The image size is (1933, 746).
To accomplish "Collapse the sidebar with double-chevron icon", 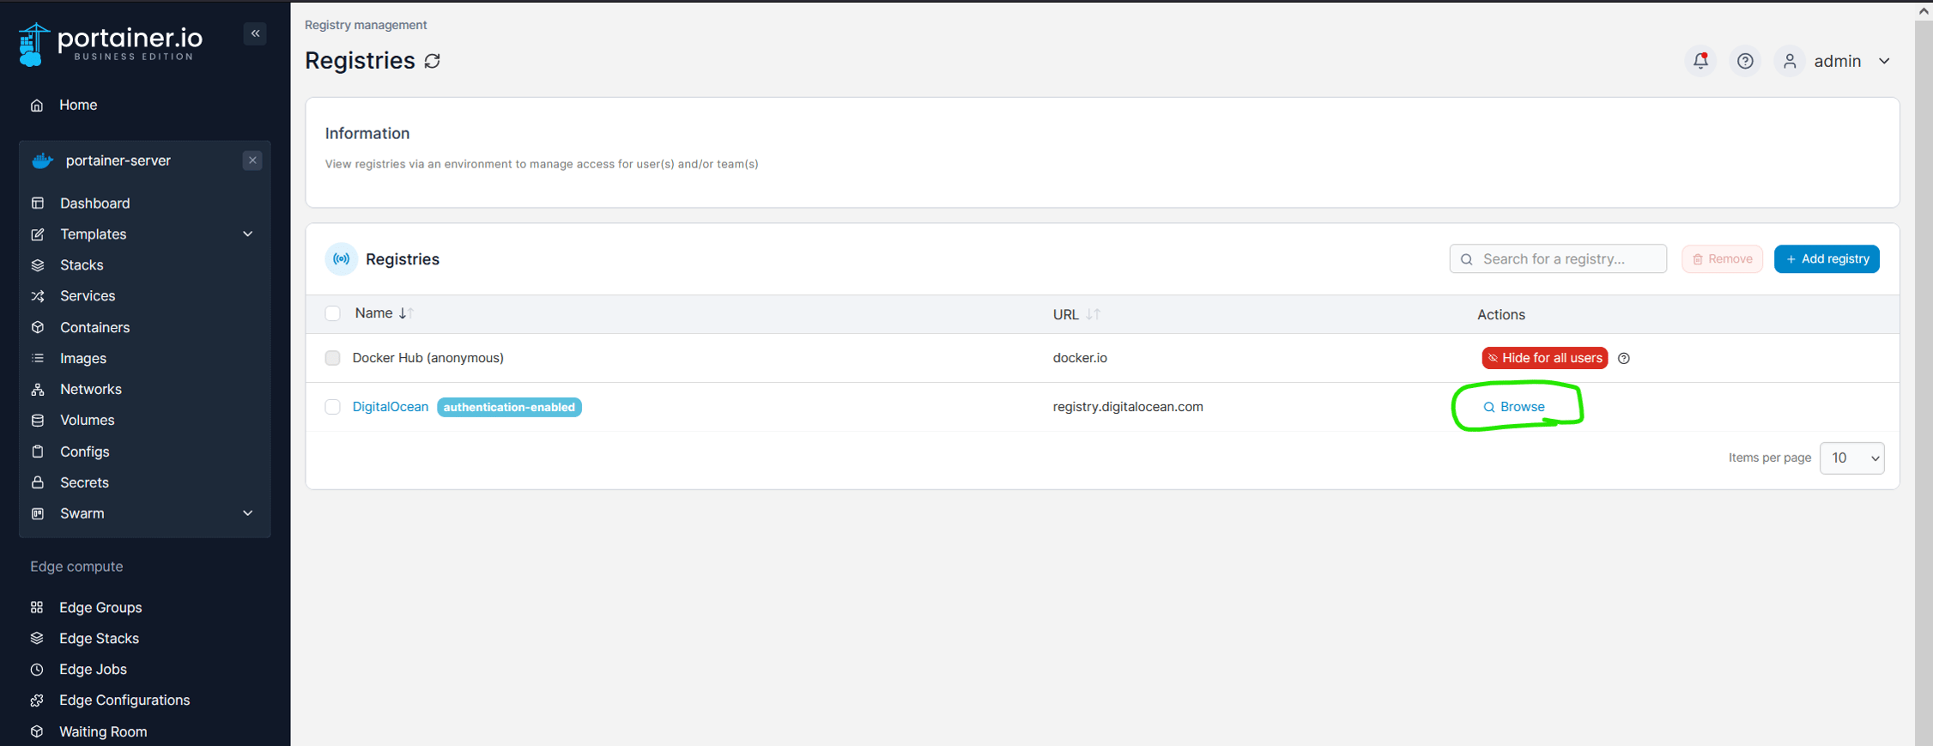I will point(255,33).
